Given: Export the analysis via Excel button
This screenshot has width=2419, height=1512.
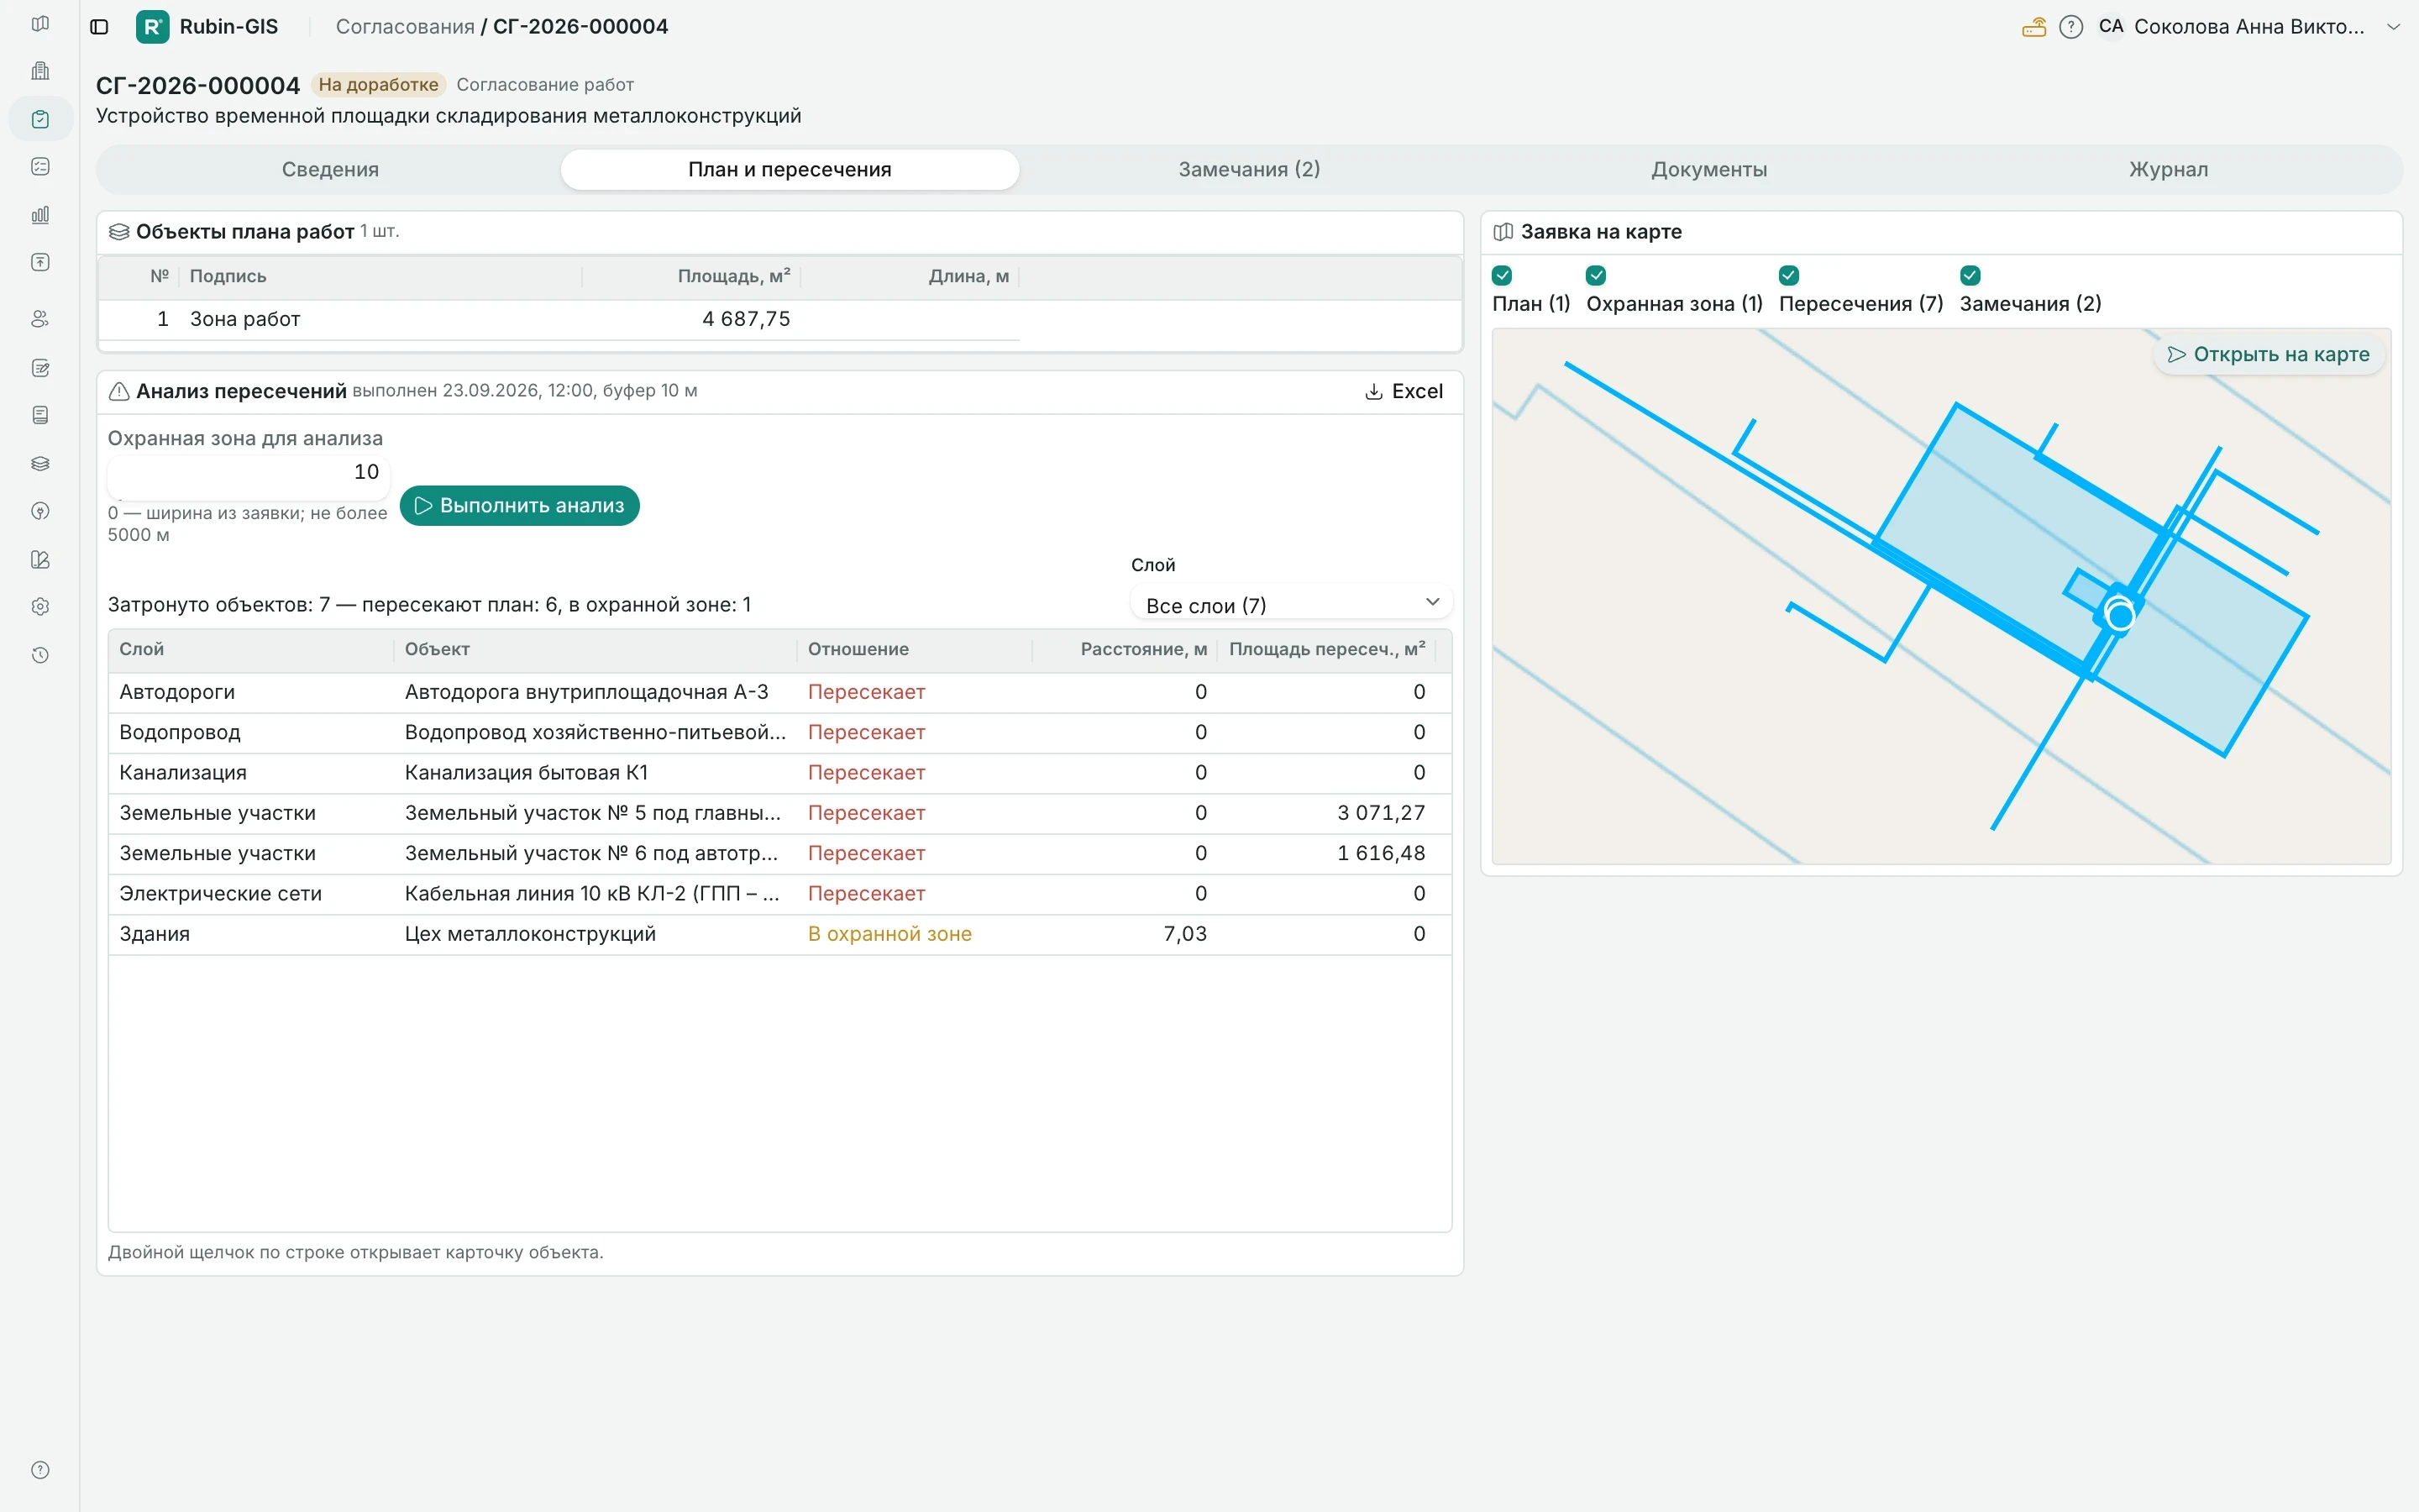Looking at the screenshot, I should (1404, 391).
